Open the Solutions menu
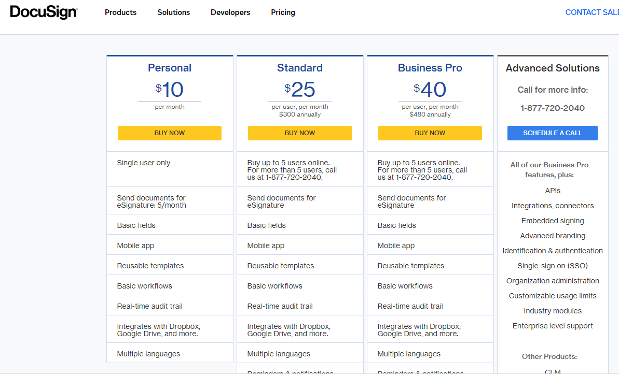Viewport: 619px width, 375px height. point(173,12)
